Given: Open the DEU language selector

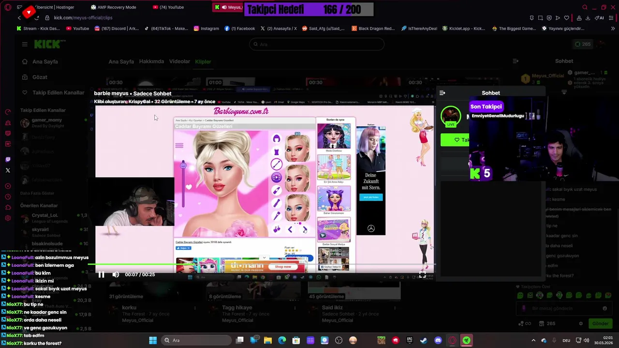Looking at the screenshot, I should [566, 340].
